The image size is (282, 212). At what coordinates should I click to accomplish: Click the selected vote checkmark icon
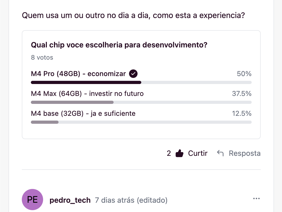pyautogui.click(x=133, y=74)
